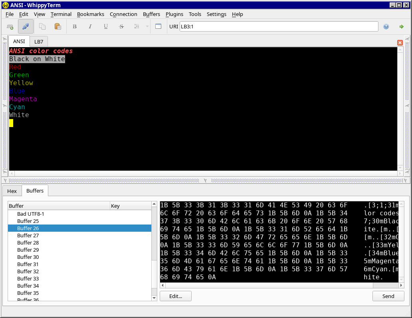Click inside the URI input field
The width and height of the screenshot is (412, 318).
pyautogui.click(x=279, y=27)
